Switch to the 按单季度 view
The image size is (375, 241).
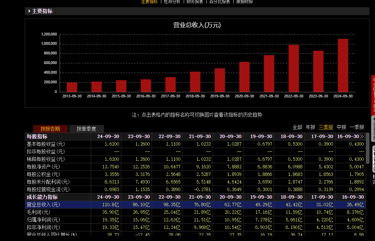point(86,129)
